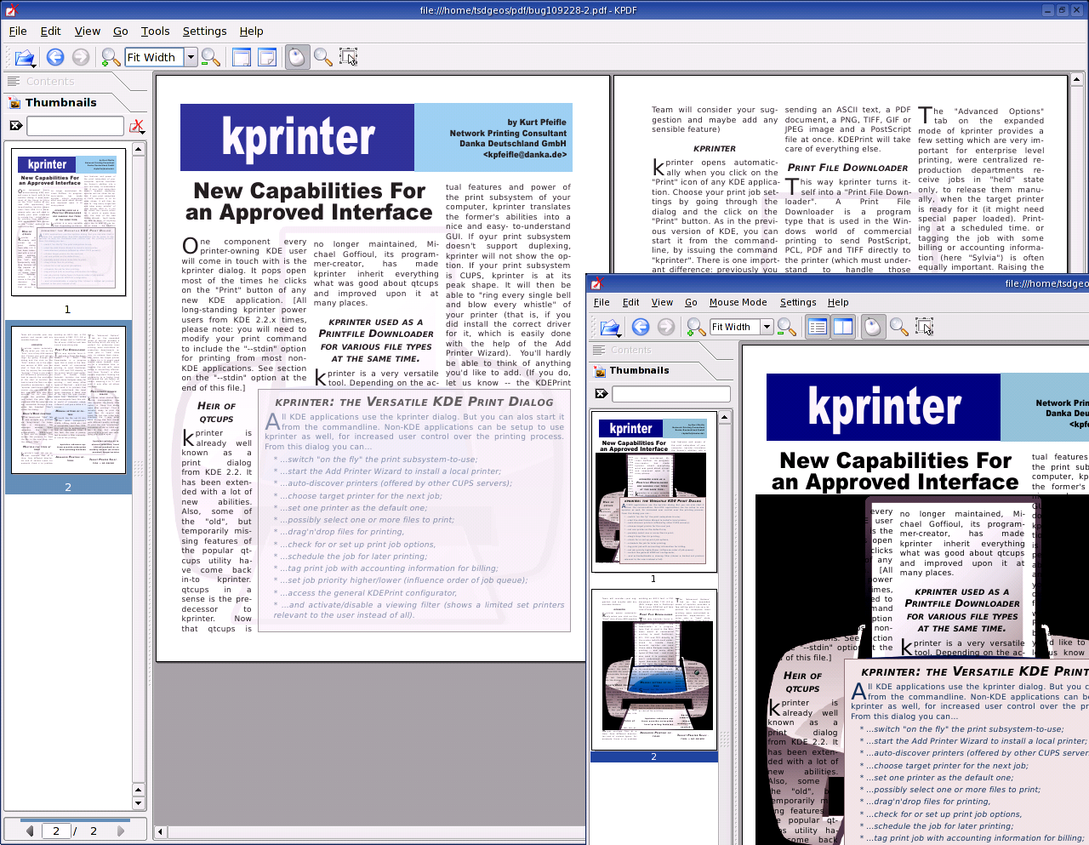Screen dimensions: 1089x845
Task: Click Fit Width zoom field in front window
Action: click(735, 327)
